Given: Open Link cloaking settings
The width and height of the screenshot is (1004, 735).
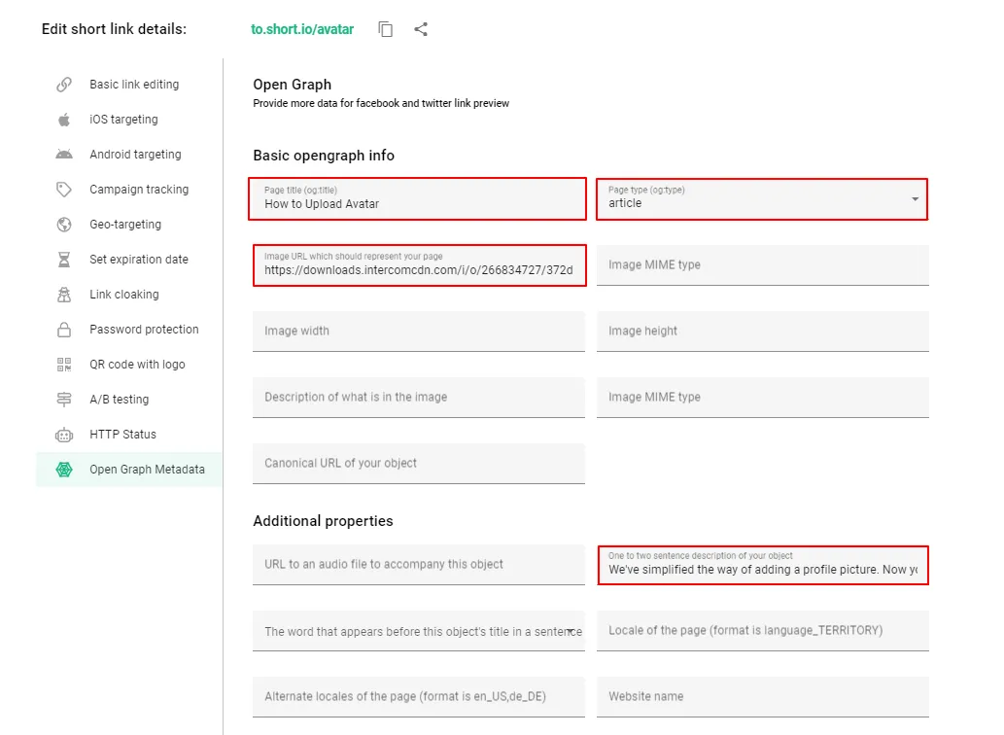Looking at the screenshot, I should pyautogui.click(x=129, y=295).
